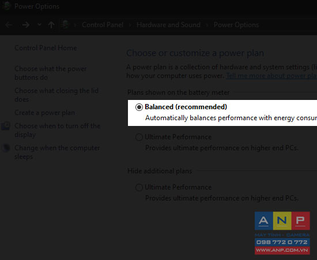Click the Create a power plan link
This screenshot has width=317, height=260.
(45, 113)
